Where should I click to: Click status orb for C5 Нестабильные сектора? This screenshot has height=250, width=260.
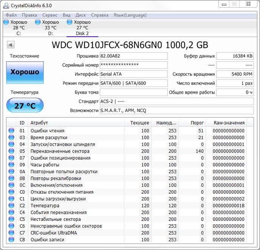(11, 219)
